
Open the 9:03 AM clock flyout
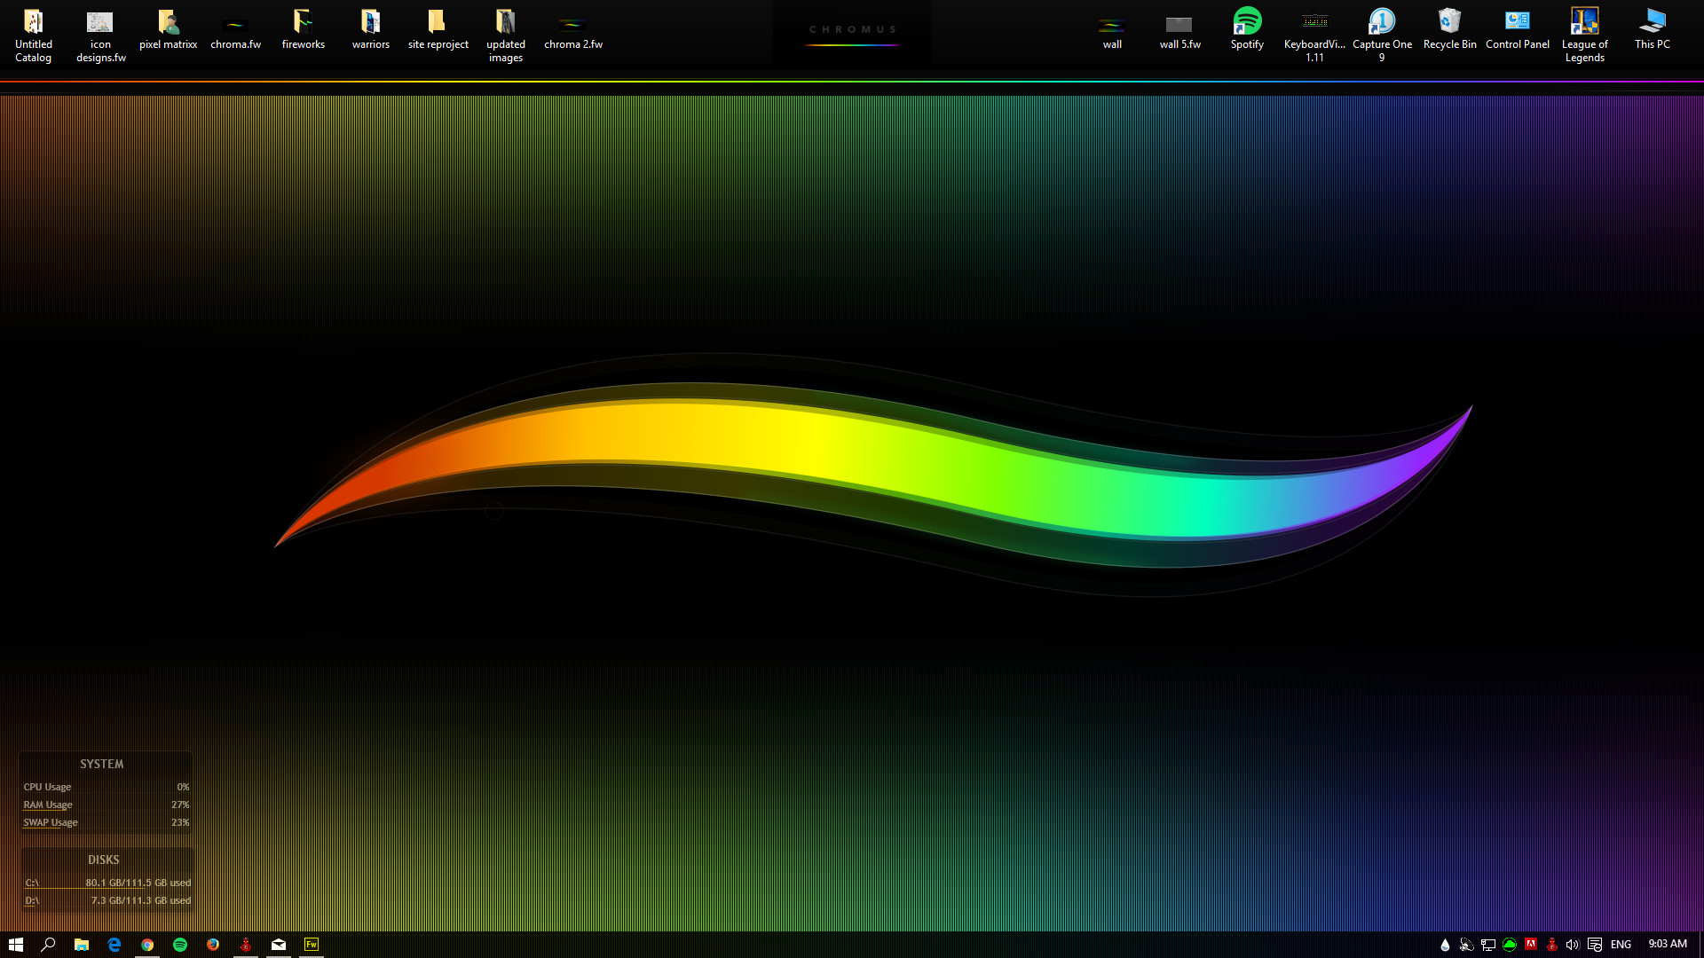point(1668,944)
